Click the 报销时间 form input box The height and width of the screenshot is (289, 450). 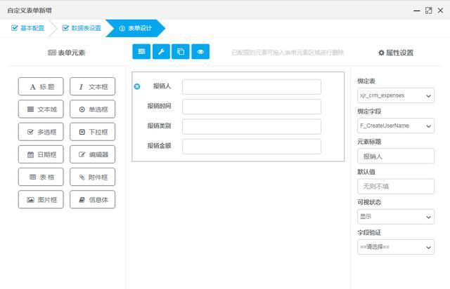252,107
